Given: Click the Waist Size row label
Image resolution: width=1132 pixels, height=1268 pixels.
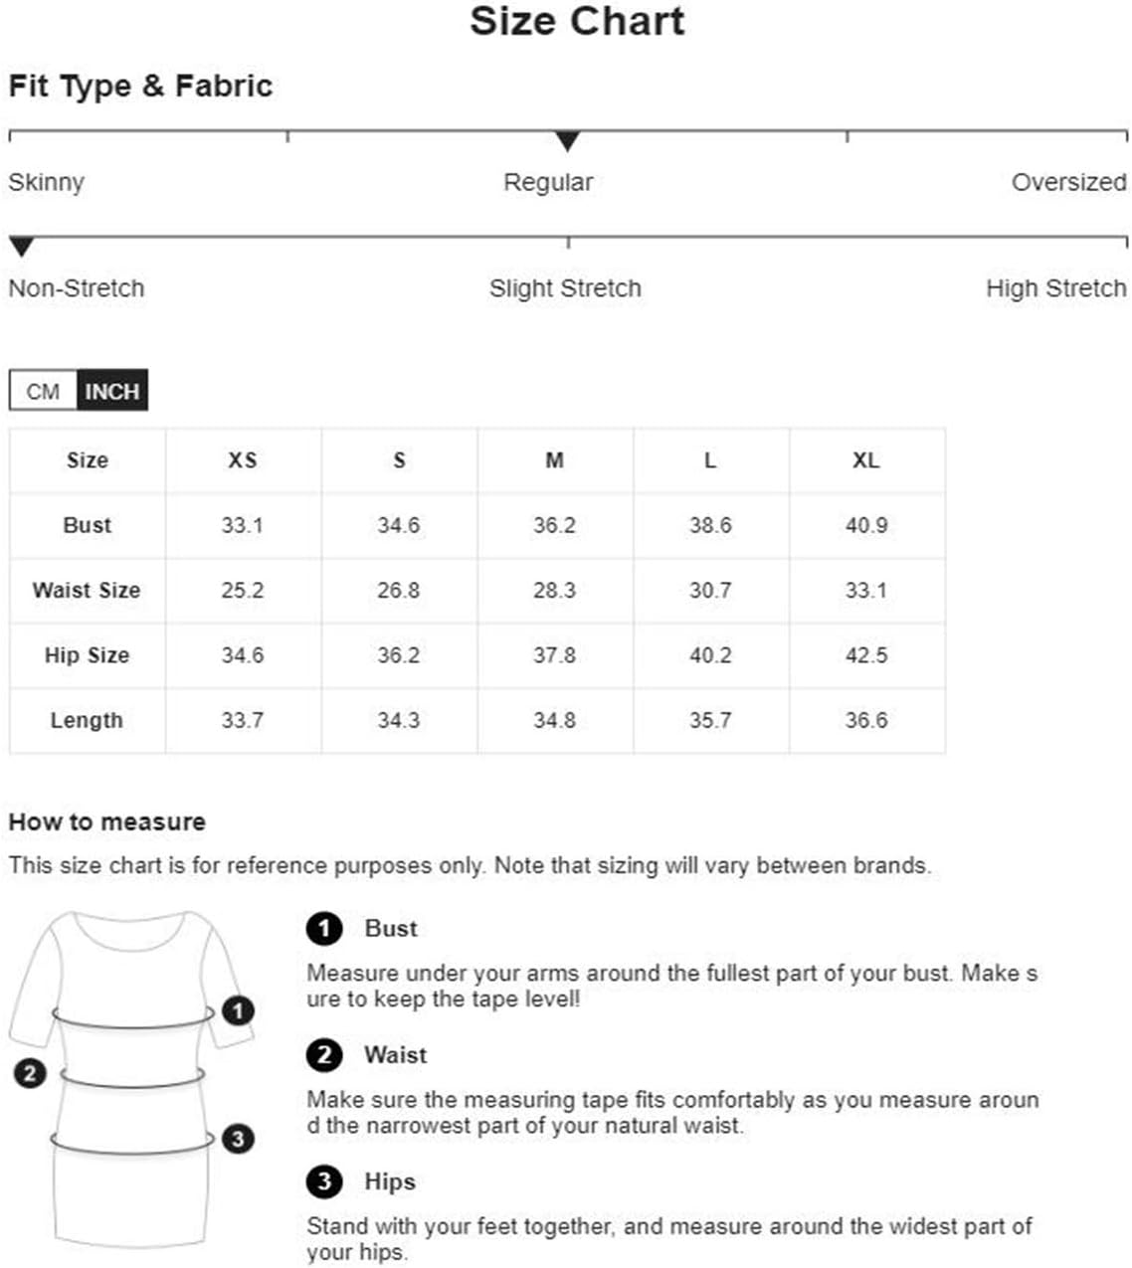Looking at the screenshot, I should click(88, 590).
